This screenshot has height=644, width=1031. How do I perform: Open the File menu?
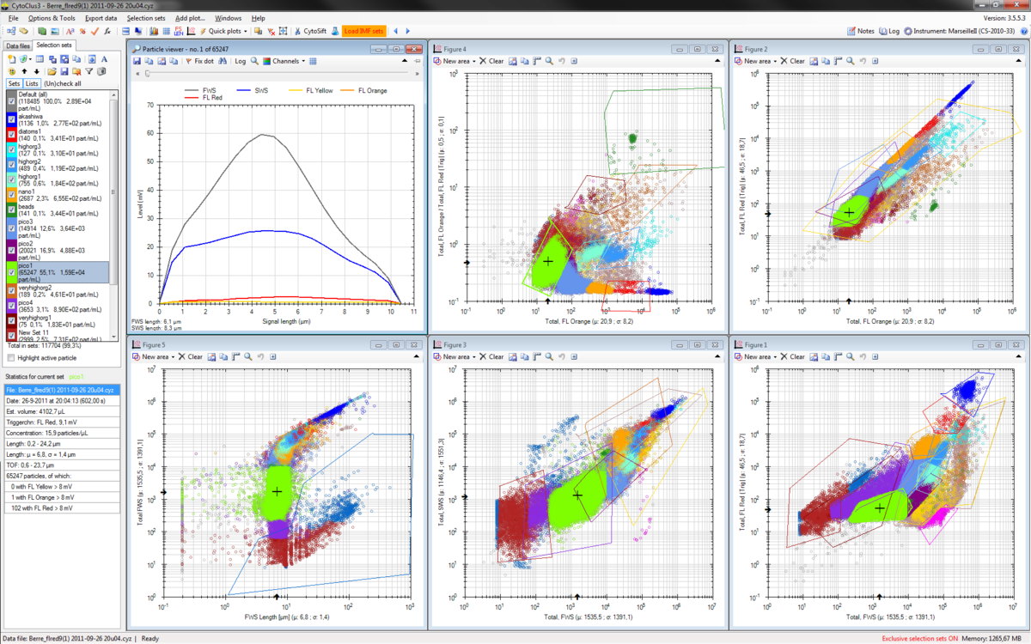point(13,18)
